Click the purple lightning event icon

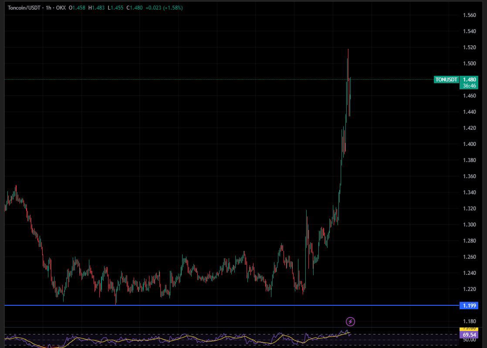pyautogui.click(x=350, y=322)
